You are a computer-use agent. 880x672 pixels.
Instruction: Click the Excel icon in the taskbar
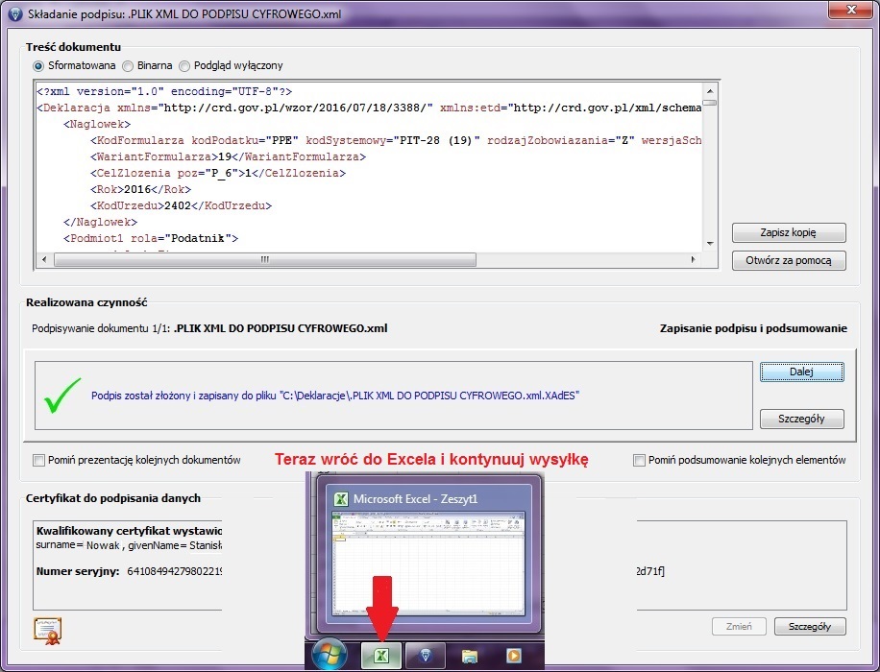(381, 655)
